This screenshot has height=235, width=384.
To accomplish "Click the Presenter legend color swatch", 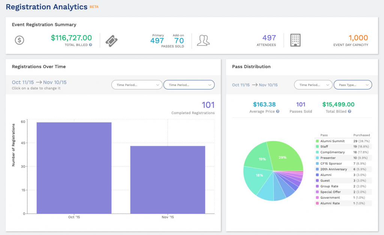I will pos(317,158).
